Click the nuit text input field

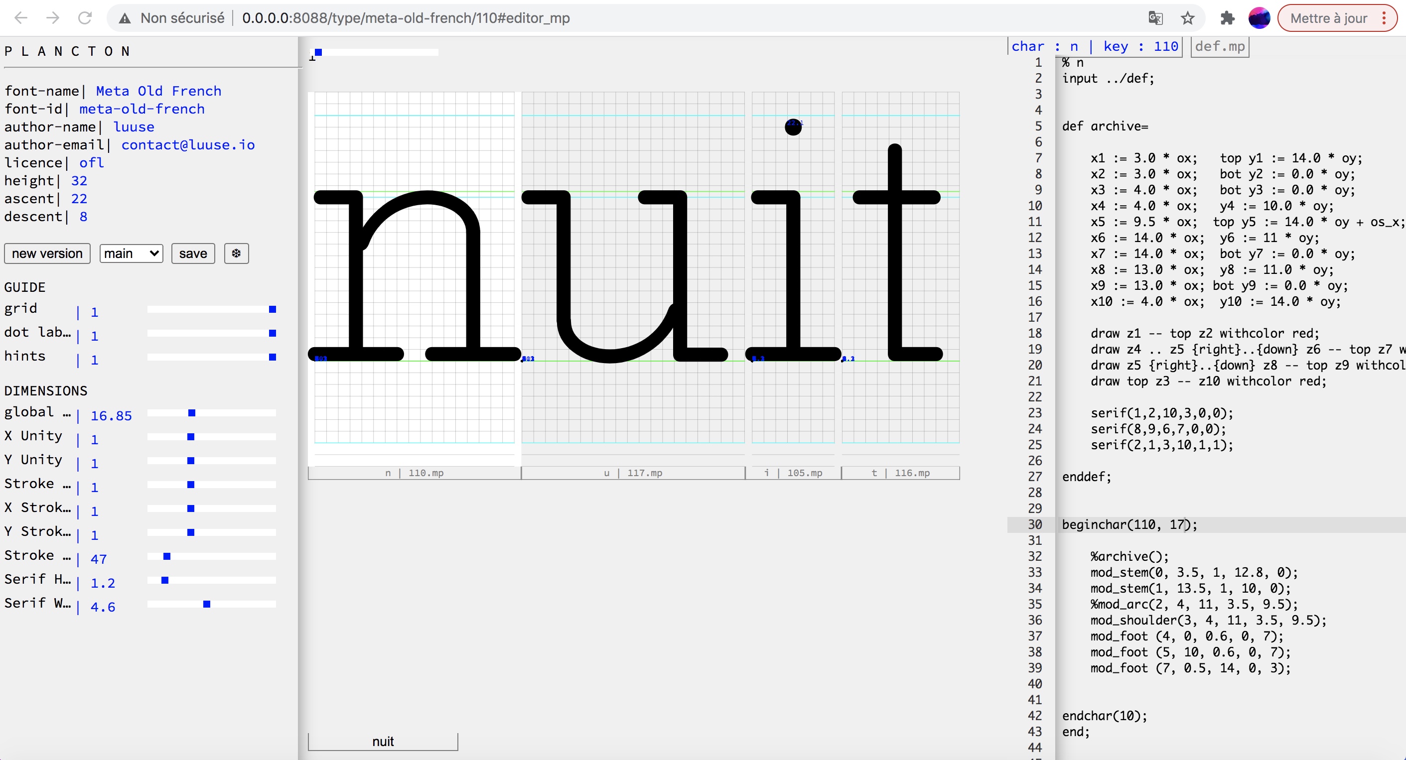click(383, 742)
